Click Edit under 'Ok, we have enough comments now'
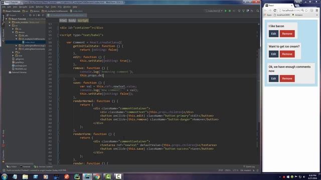This screenshot has height=180, width=321. coord(273,78)
